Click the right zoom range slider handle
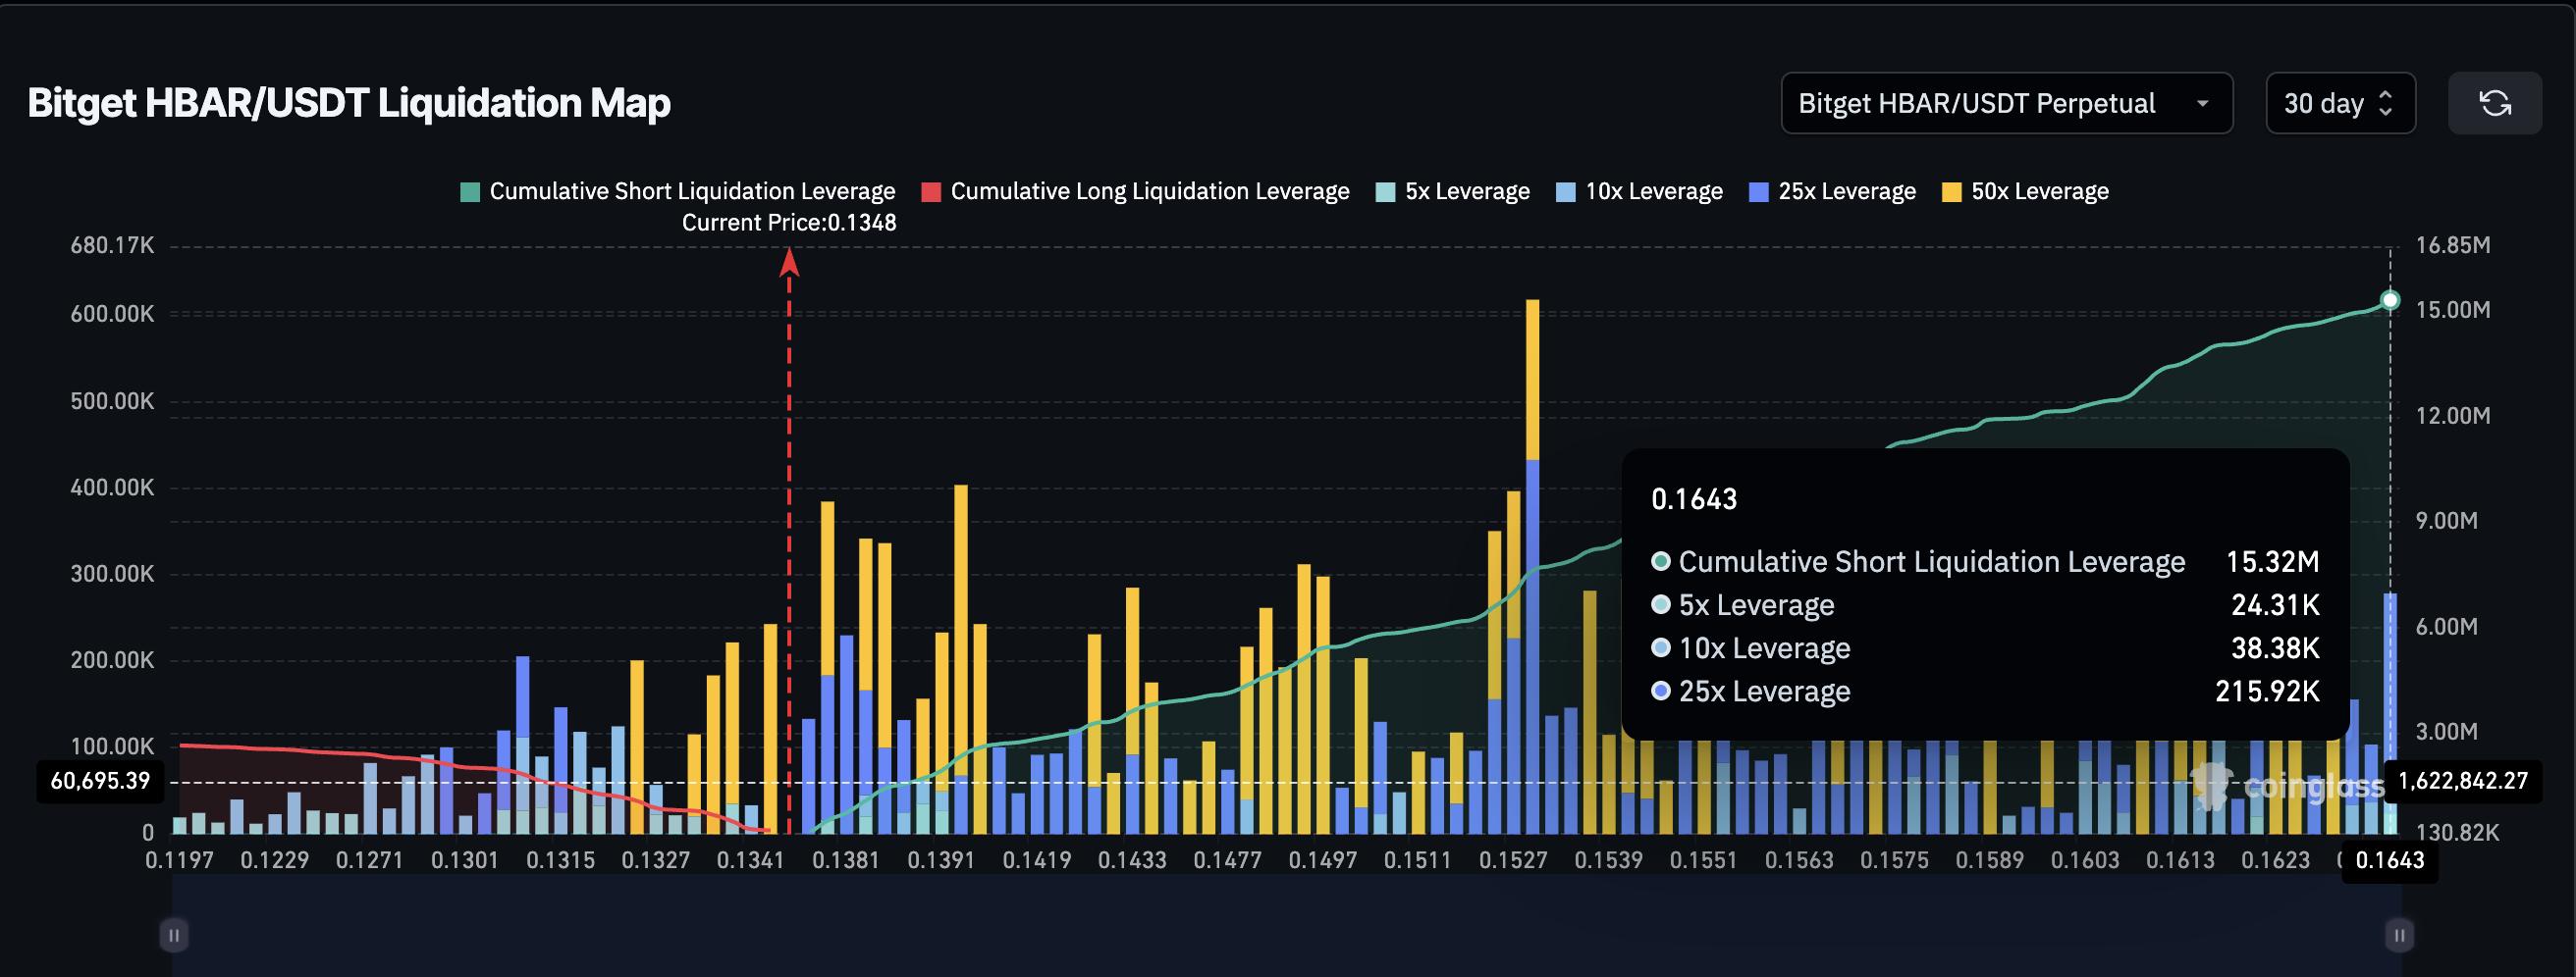Image resolution: width=2576 pixels, height=977 pixels. [x=2398, y=935]
